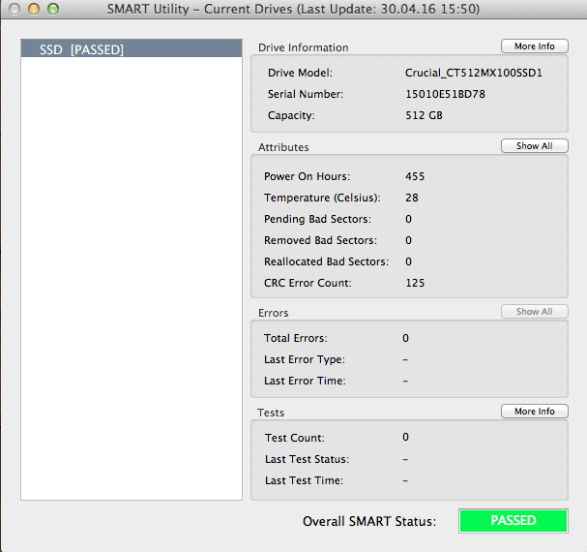Minimize window with yellow title bar button
This screenshot has width=587, height=552.
coord(34,9)
